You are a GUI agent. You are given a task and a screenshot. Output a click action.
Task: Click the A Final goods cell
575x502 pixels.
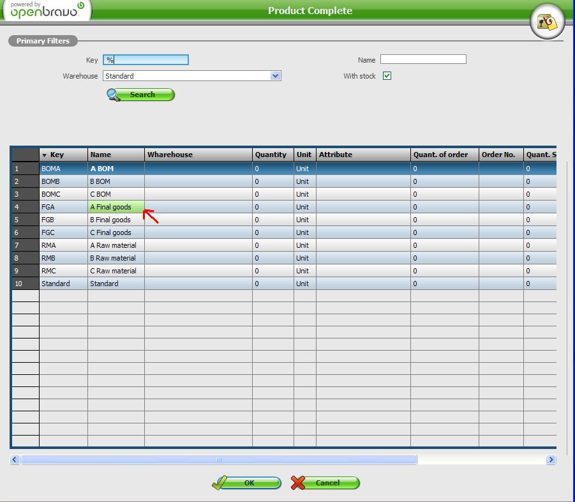[116, 207]
